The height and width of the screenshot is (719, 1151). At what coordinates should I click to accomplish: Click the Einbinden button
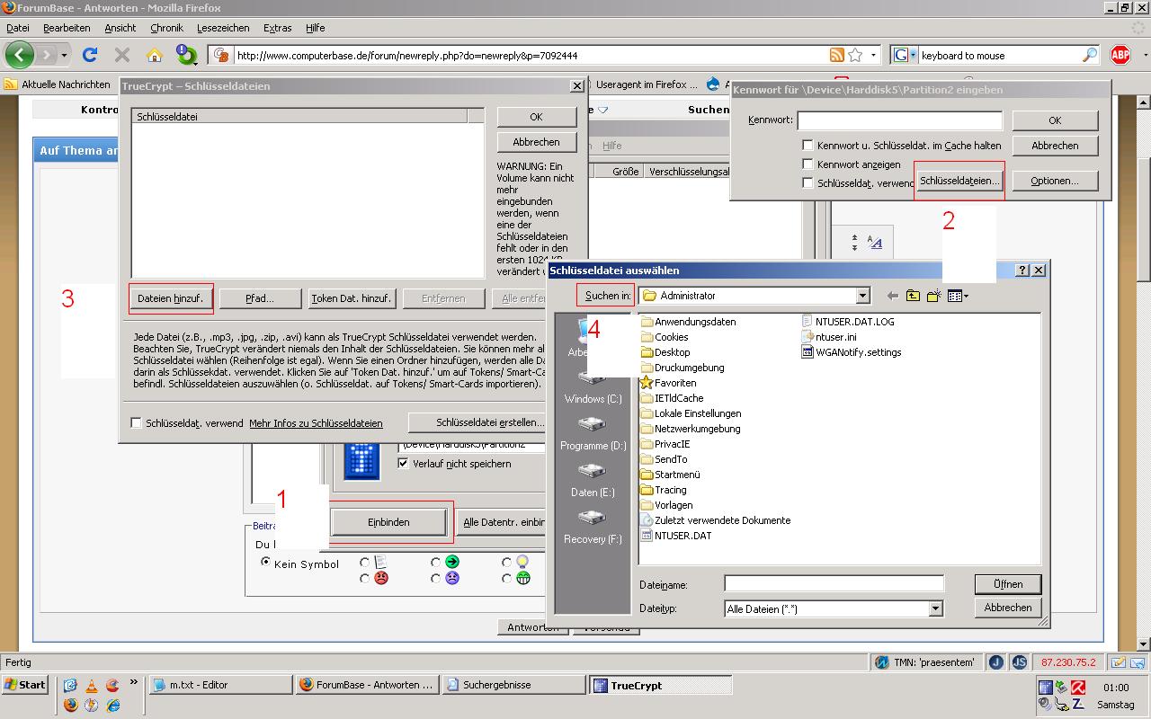388,522
